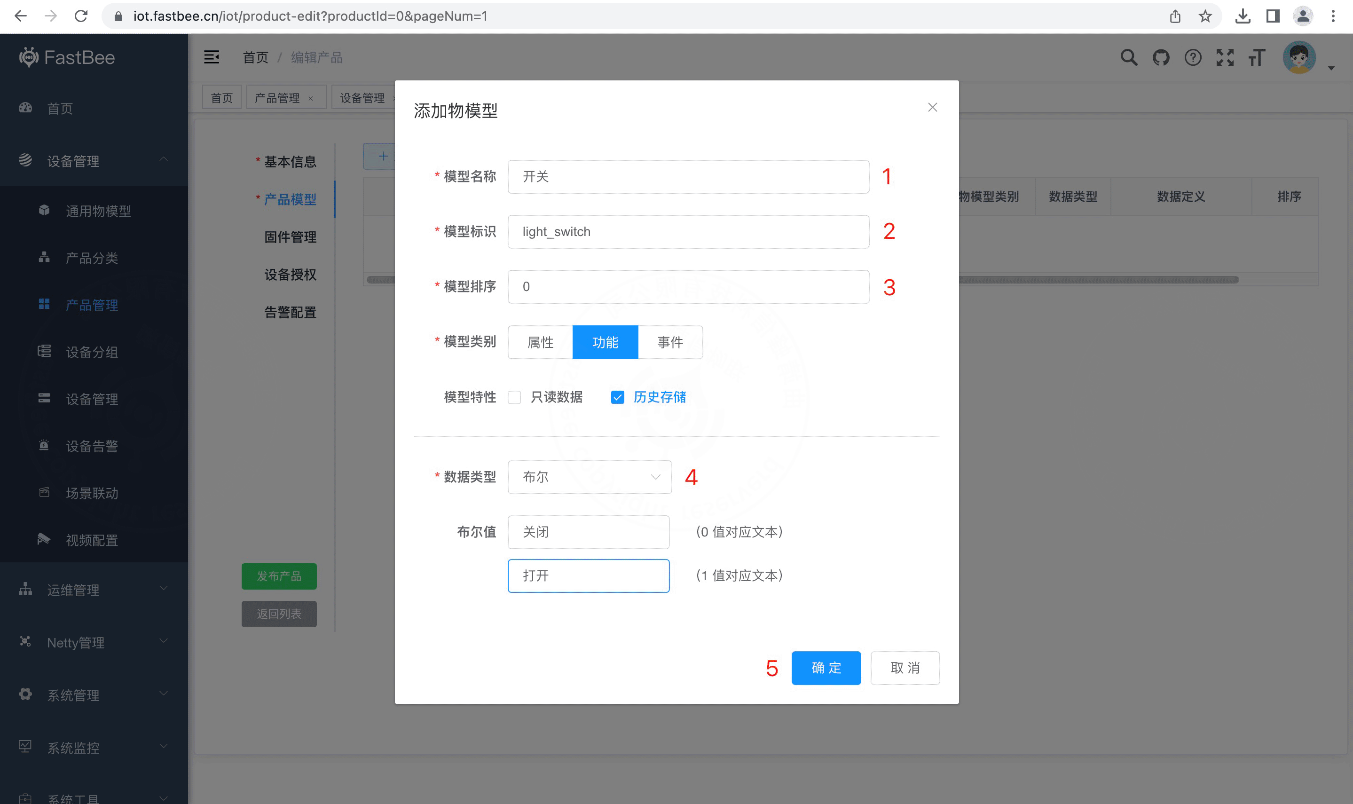This screenshot has width=1353, height=804.
Task: Focus the 模型名称 input field
Action: click(688, 176)
